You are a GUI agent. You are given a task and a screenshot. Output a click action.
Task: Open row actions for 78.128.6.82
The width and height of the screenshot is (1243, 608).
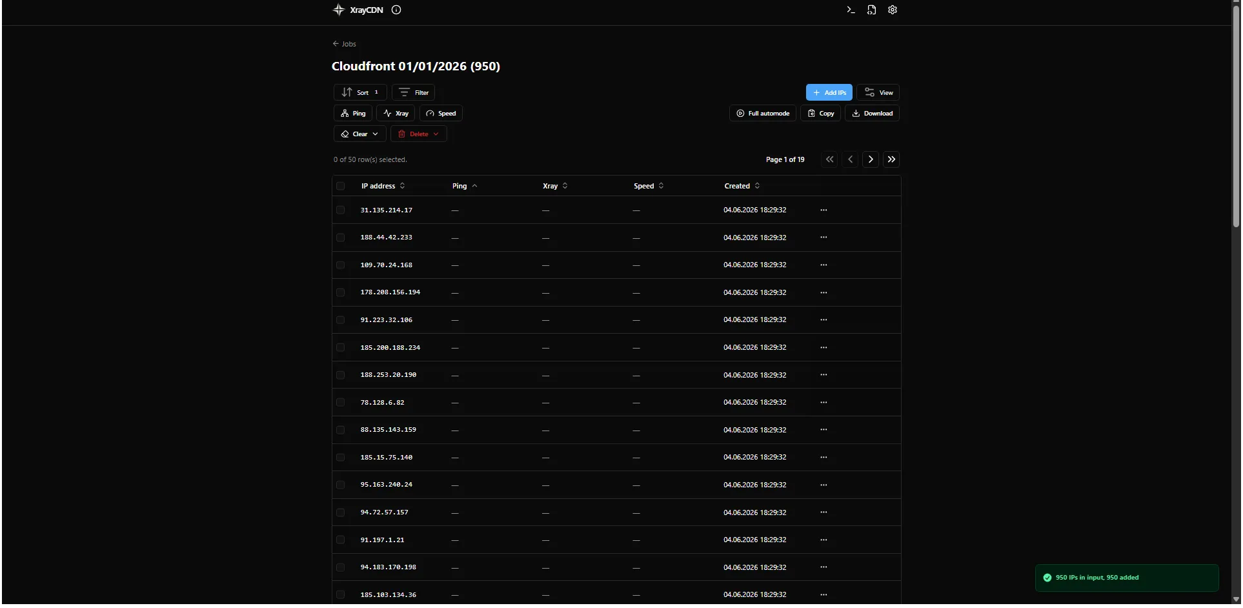(824, 403)
